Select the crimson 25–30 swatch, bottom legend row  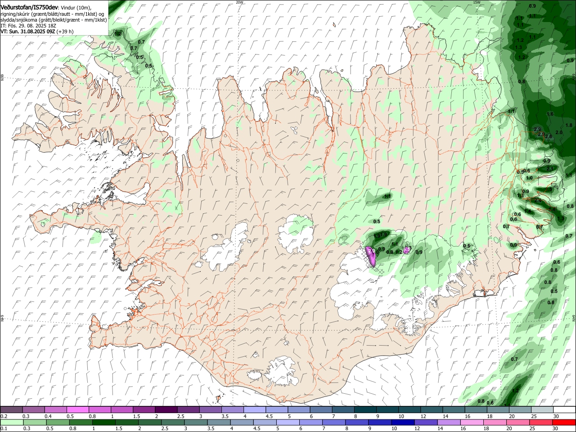541,422
